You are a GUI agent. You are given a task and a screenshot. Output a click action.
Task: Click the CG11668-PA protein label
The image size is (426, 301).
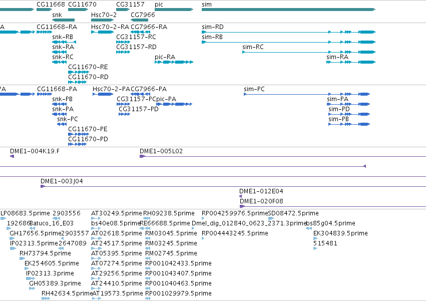pos(57,89)
